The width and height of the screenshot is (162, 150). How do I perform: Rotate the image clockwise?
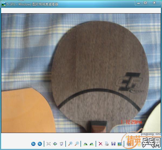pyautogui.click(x=85, y=144)
